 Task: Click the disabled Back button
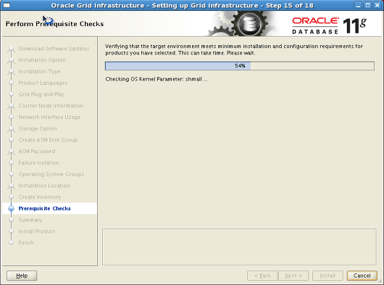click(x=262, y=276)
